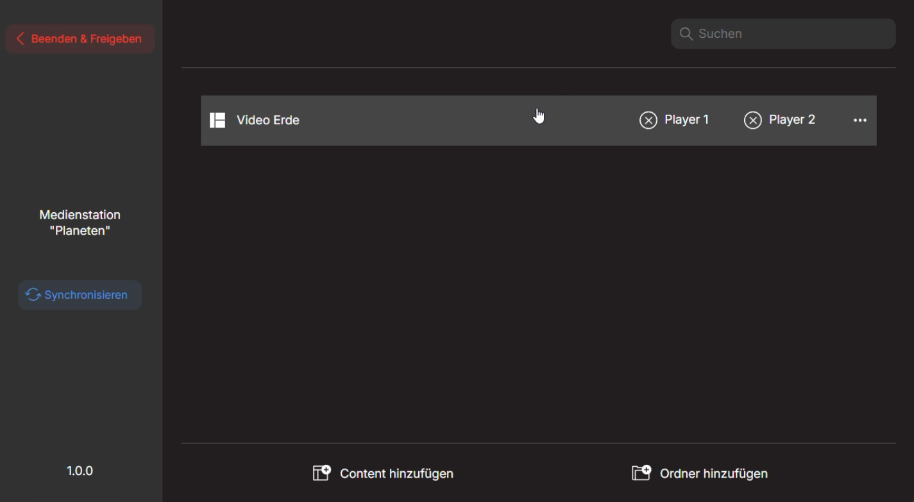Click the layout icon beside Video Erde
Image resolution: width=914 pixels, height=502 pixels.
tap(217, 120)
